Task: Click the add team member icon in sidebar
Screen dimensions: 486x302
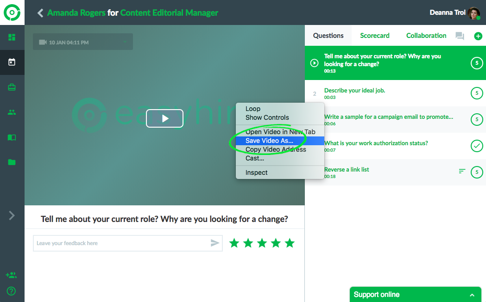Action: (11, 275)
